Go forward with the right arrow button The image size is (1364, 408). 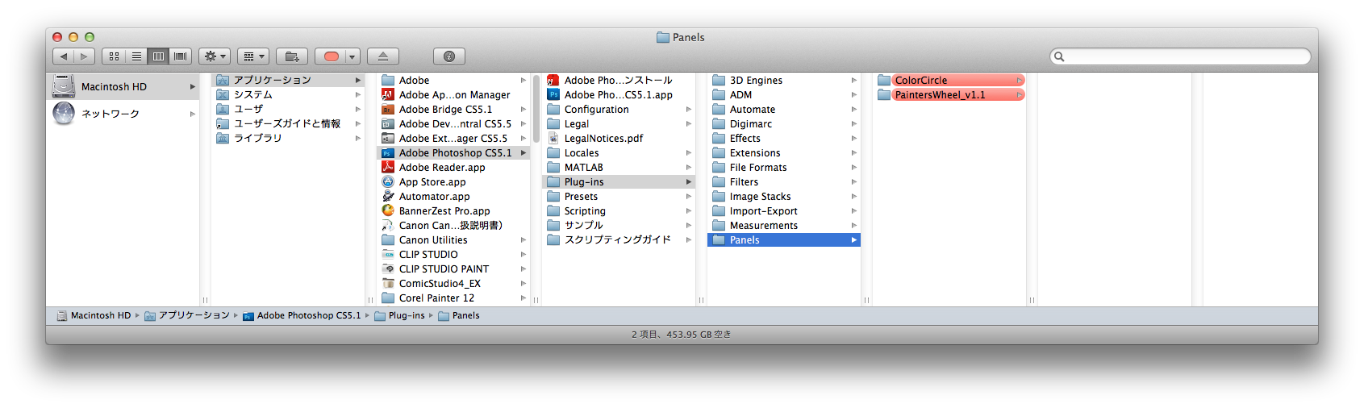point(85,56)
